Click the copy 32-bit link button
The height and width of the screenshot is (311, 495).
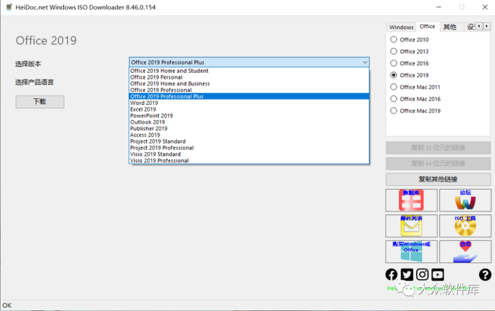[x=438, y=148]
